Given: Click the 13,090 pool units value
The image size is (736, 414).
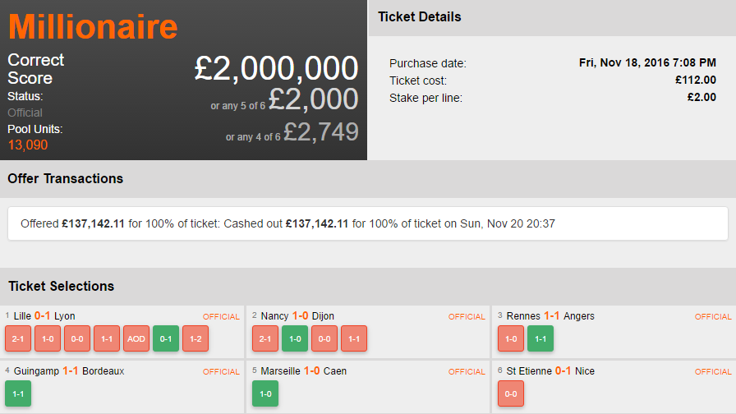Looking at the screenshot, I should coord(28,145).
